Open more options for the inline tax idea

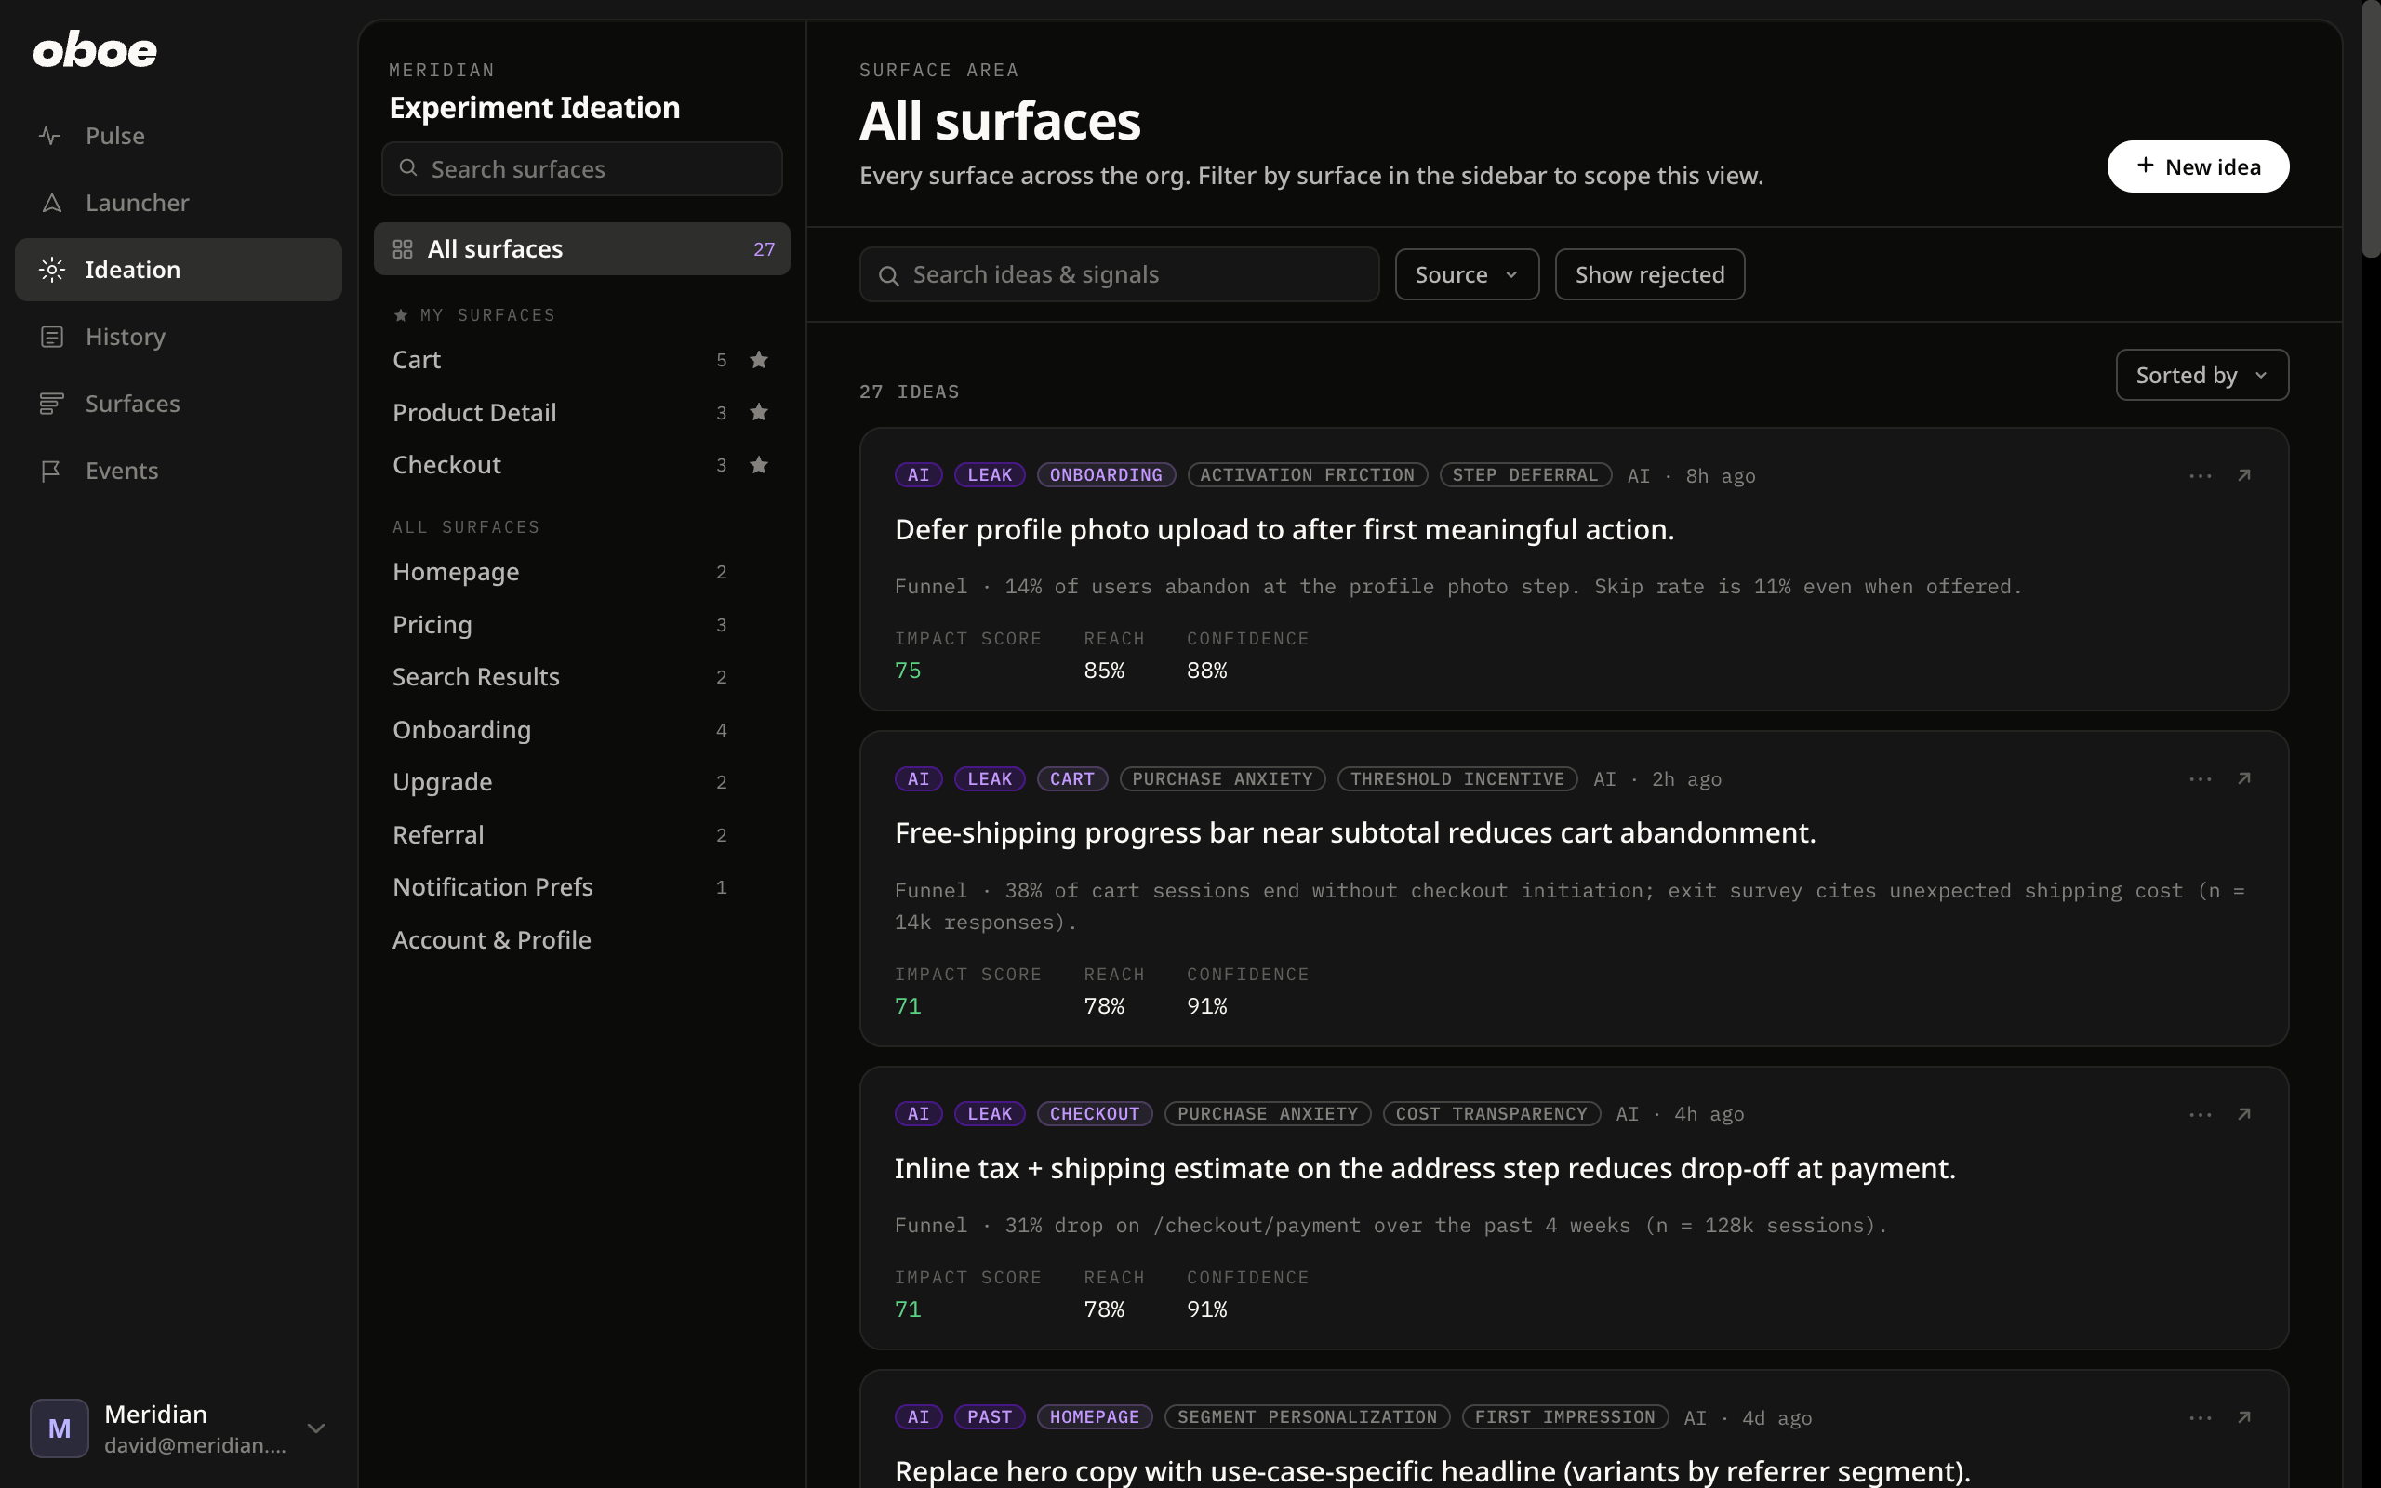pos(2200,1115)
